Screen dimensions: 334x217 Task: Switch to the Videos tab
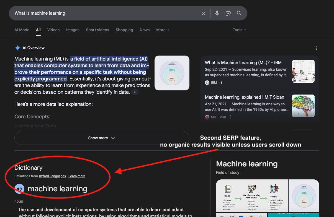(x=53, y=30)
